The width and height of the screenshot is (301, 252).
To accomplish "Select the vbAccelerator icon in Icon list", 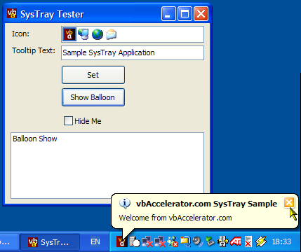I will point(69,34).
